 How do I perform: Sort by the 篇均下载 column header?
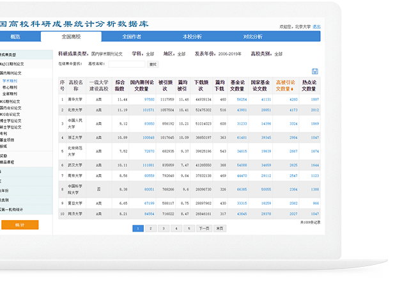[x=220, y=86]
